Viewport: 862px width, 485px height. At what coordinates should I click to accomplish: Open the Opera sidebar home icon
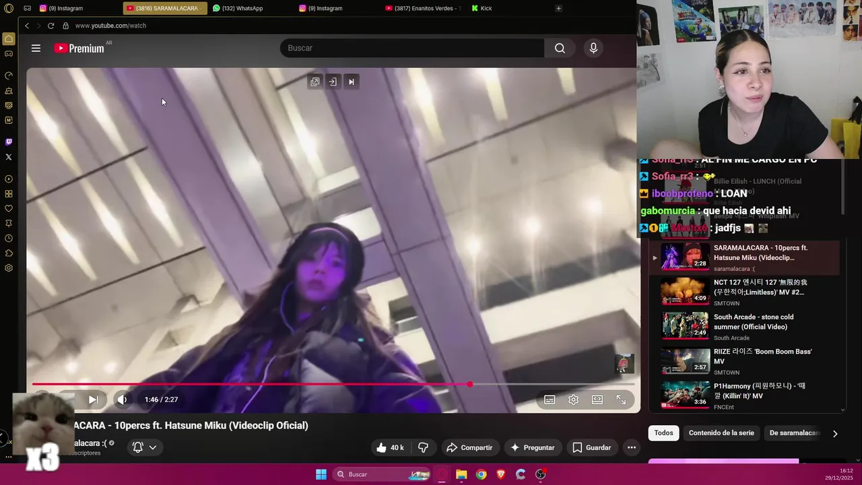click(x=9, y=39)
